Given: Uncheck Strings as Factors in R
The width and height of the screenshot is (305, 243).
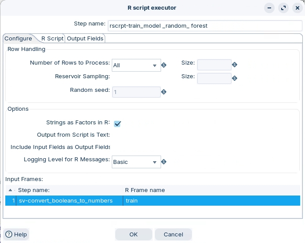Looking at the screenshot, I should tap(117, 124).
